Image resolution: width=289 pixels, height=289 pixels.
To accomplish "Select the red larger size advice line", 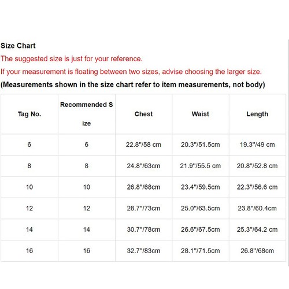I will pos(131,72).
